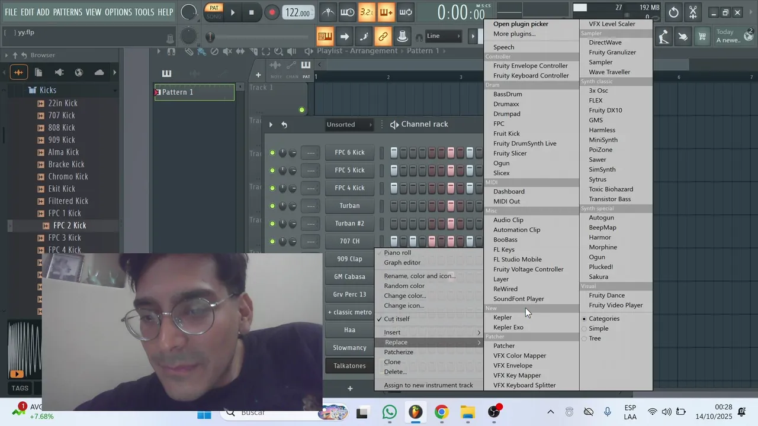Select the globe/online icon in Browser

(x=79, y=72)
